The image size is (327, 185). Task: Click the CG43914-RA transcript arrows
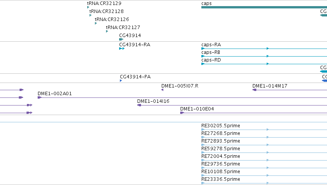click(x=122, y=49)
